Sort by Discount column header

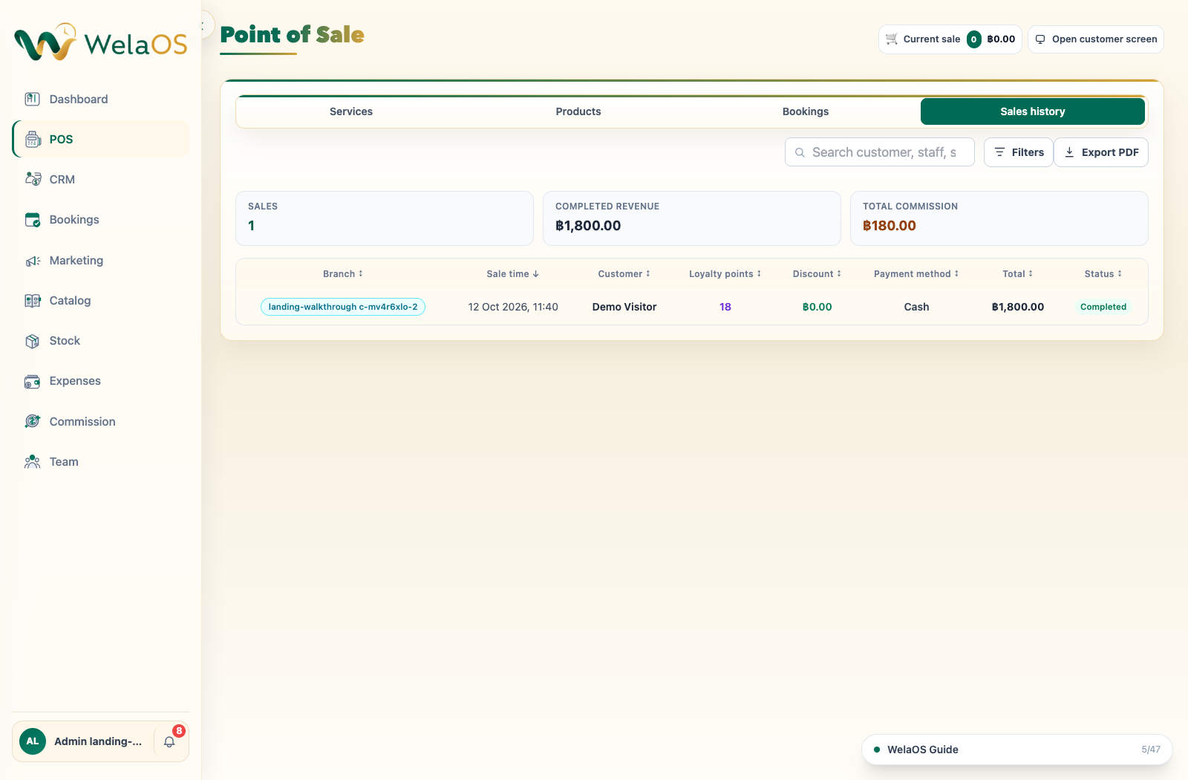[817, 274]
